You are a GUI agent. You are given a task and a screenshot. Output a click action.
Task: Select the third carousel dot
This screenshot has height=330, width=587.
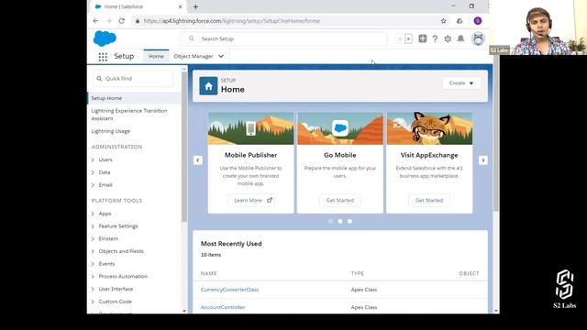(349, 222)
